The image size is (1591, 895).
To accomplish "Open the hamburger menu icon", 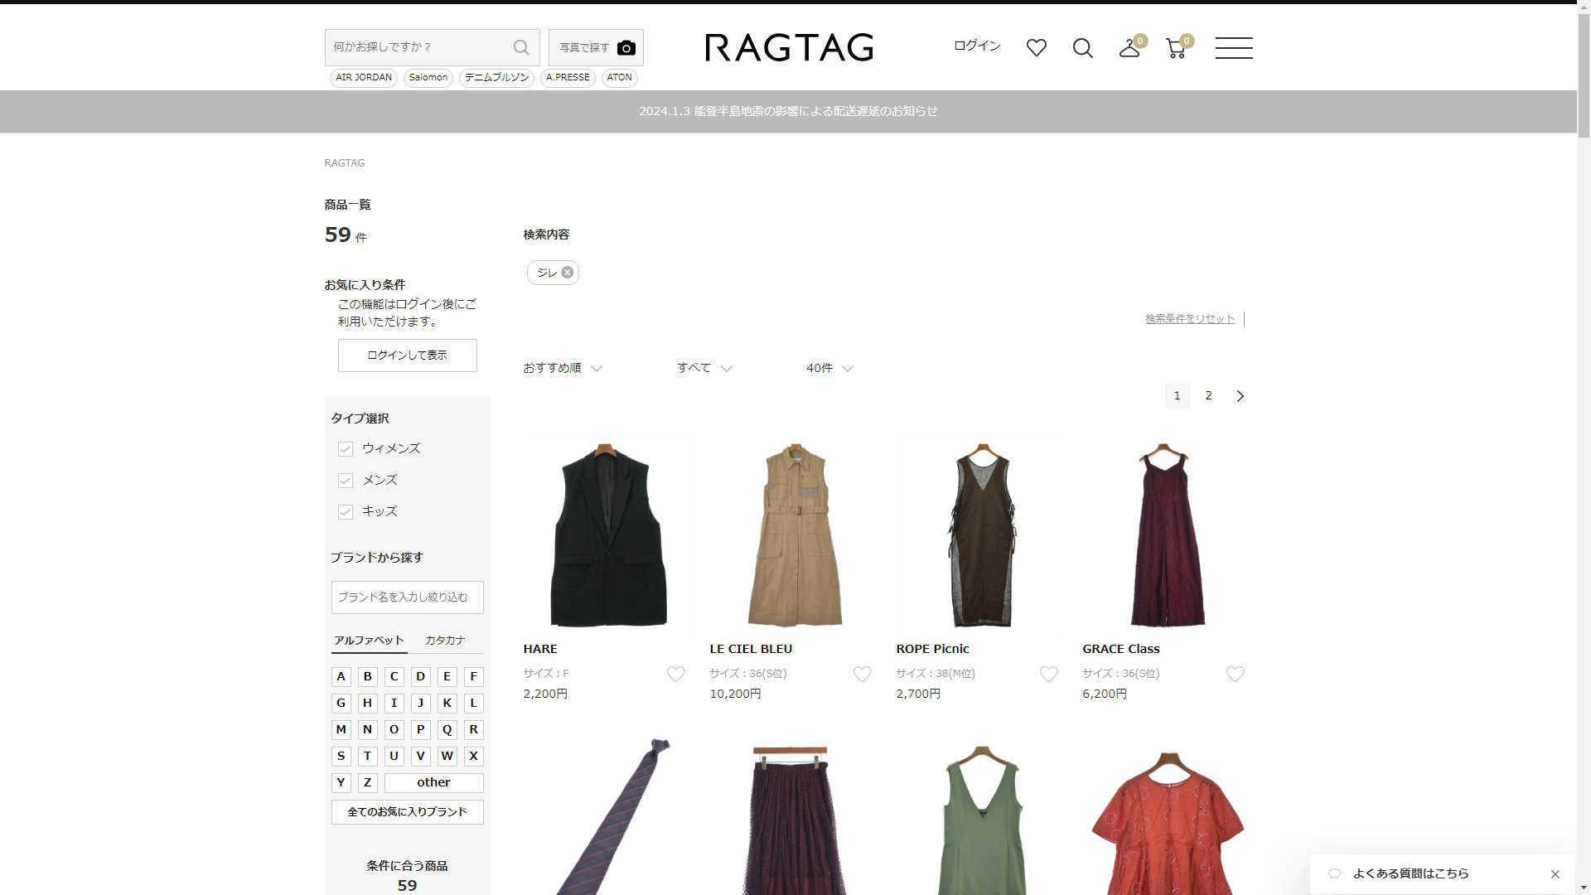I will (1233, 48).
